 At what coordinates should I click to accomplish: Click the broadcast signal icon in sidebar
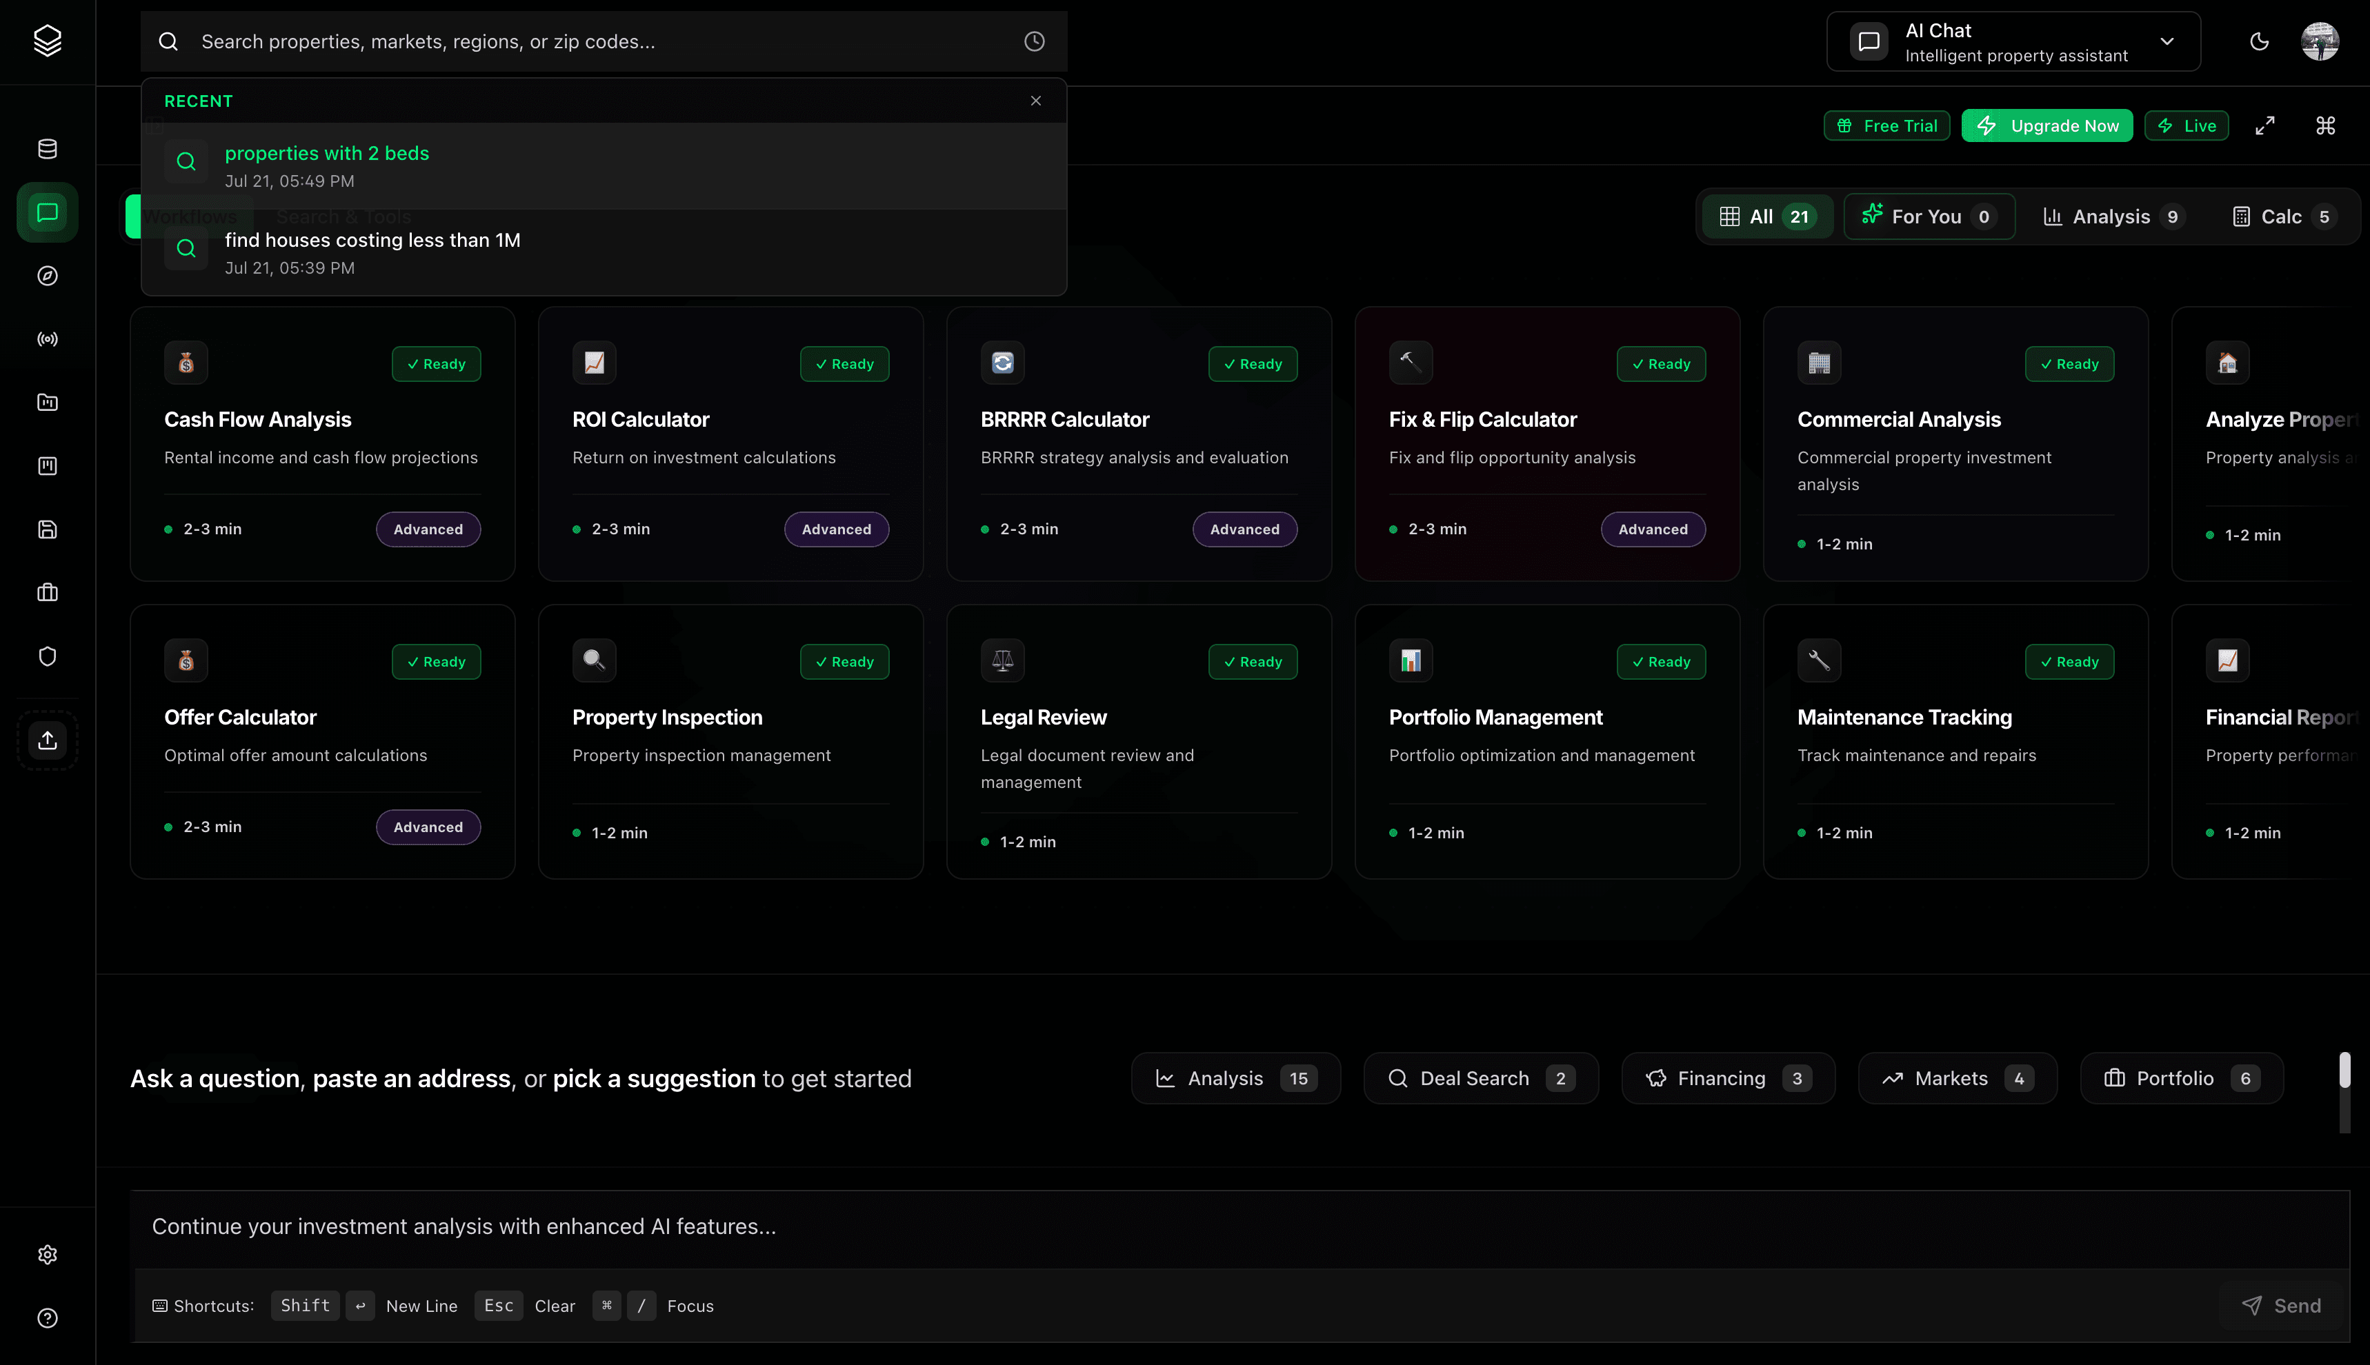click(47, 339)
